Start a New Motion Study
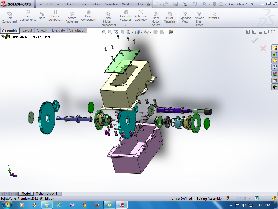 (x=156, y=19)
